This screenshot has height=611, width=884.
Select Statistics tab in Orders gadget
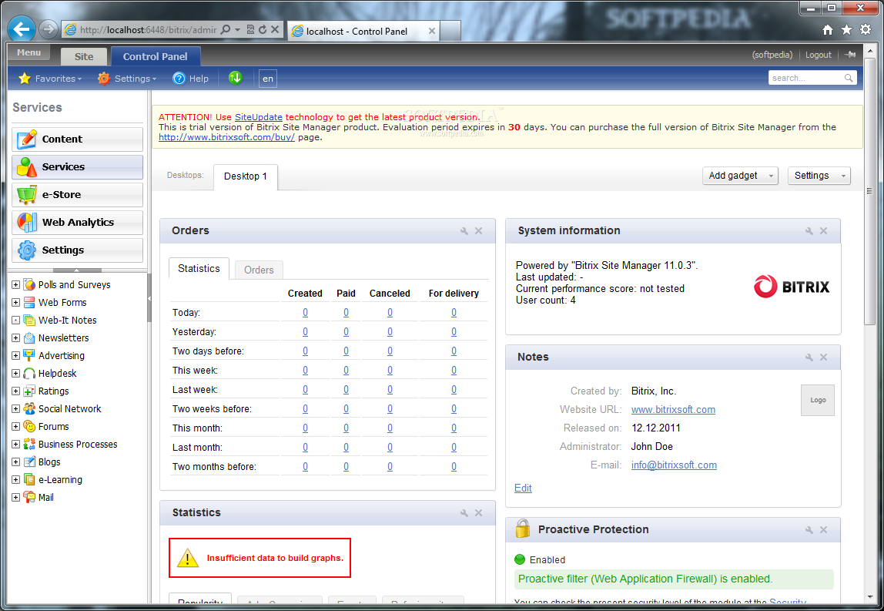199,269
